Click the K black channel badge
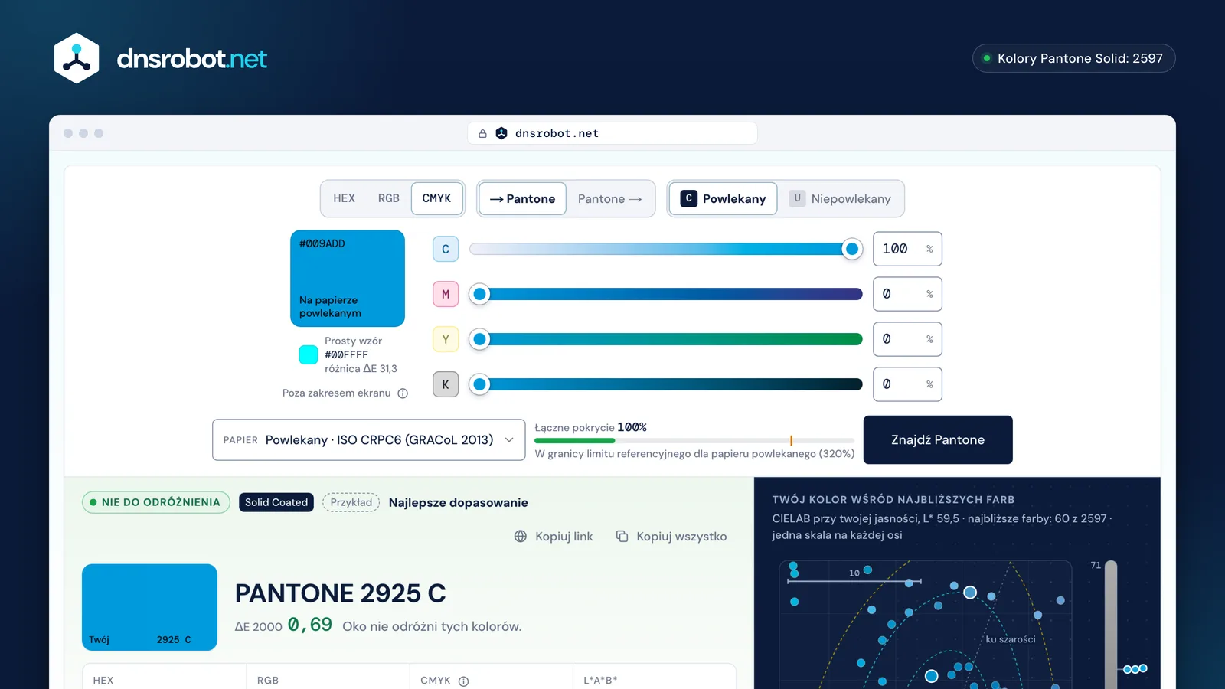Viewport: 1225px width, 689px height. 446,384
